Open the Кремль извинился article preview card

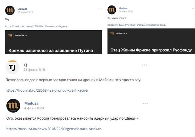[54, 42]
